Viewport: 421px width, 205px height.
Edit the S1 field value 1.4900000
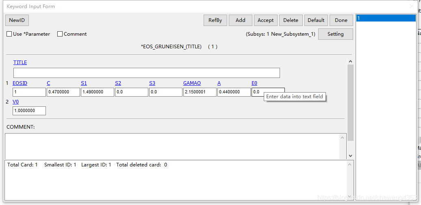pos(98,92)
